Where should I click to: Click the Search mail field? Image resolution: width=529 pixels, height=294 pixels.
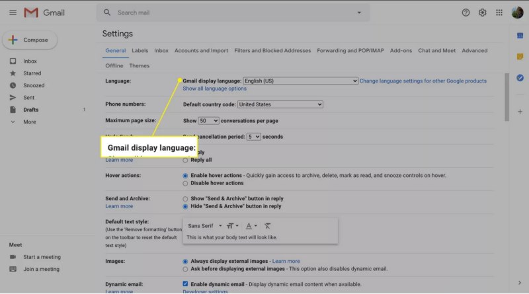point(233,13)
